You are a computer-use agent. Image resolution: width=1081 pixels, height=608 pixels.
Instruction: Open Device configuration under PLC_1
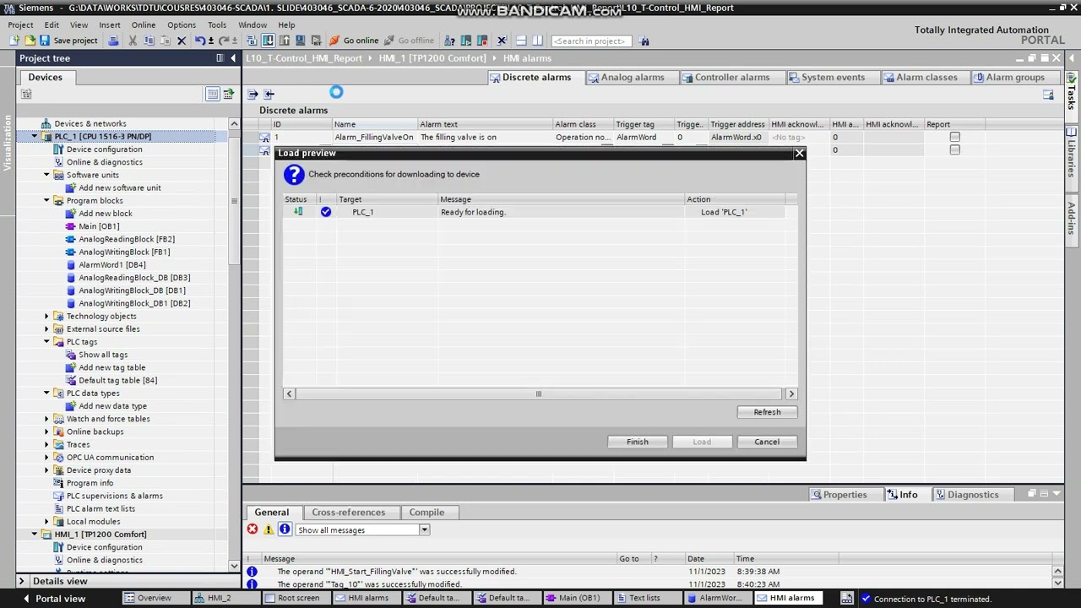pyautogui.click(x=105, y=149)
